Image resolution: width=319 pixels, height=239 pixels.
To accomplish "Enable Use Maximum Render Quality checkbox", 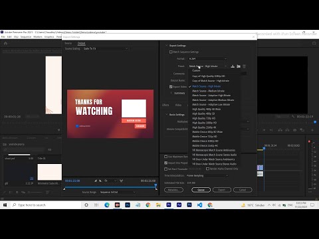I will click(165, 157).
